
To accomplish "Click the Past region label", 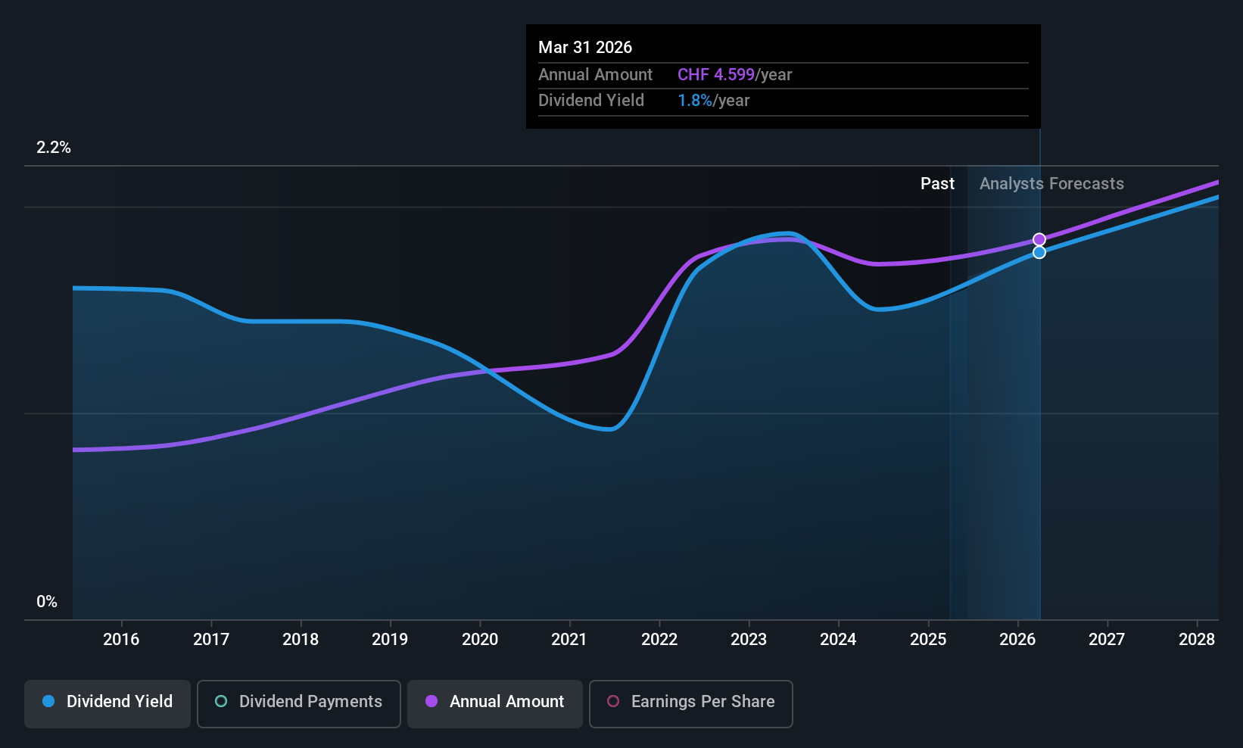I will pyautogui.click(x=937, y=184).
